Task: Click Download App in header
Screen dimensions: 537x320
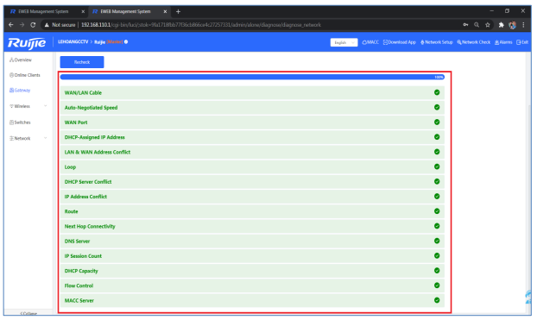Action: (400, 42)
